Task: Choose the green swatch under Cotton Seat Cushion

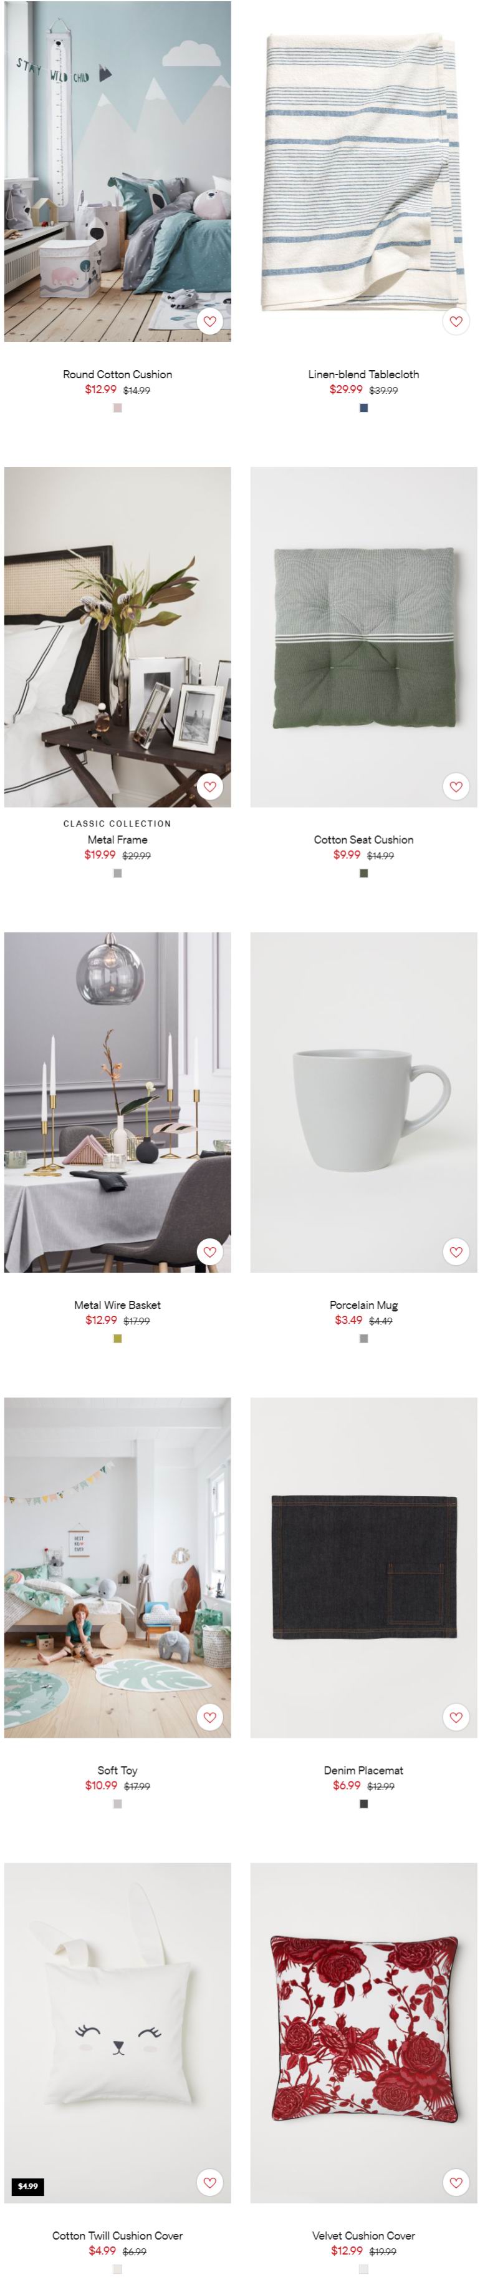Action: 364,873
